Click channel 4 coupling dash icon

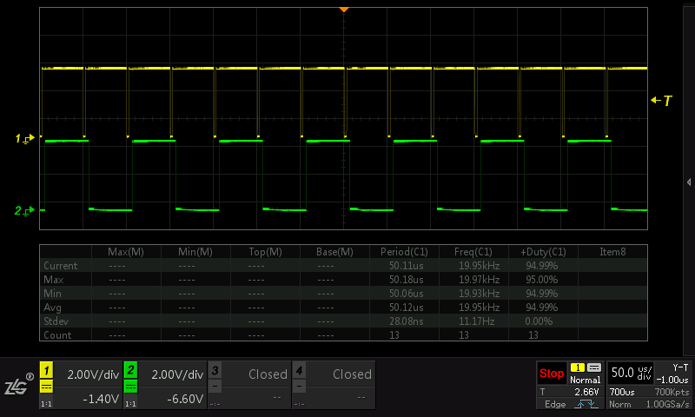[299, 387]
